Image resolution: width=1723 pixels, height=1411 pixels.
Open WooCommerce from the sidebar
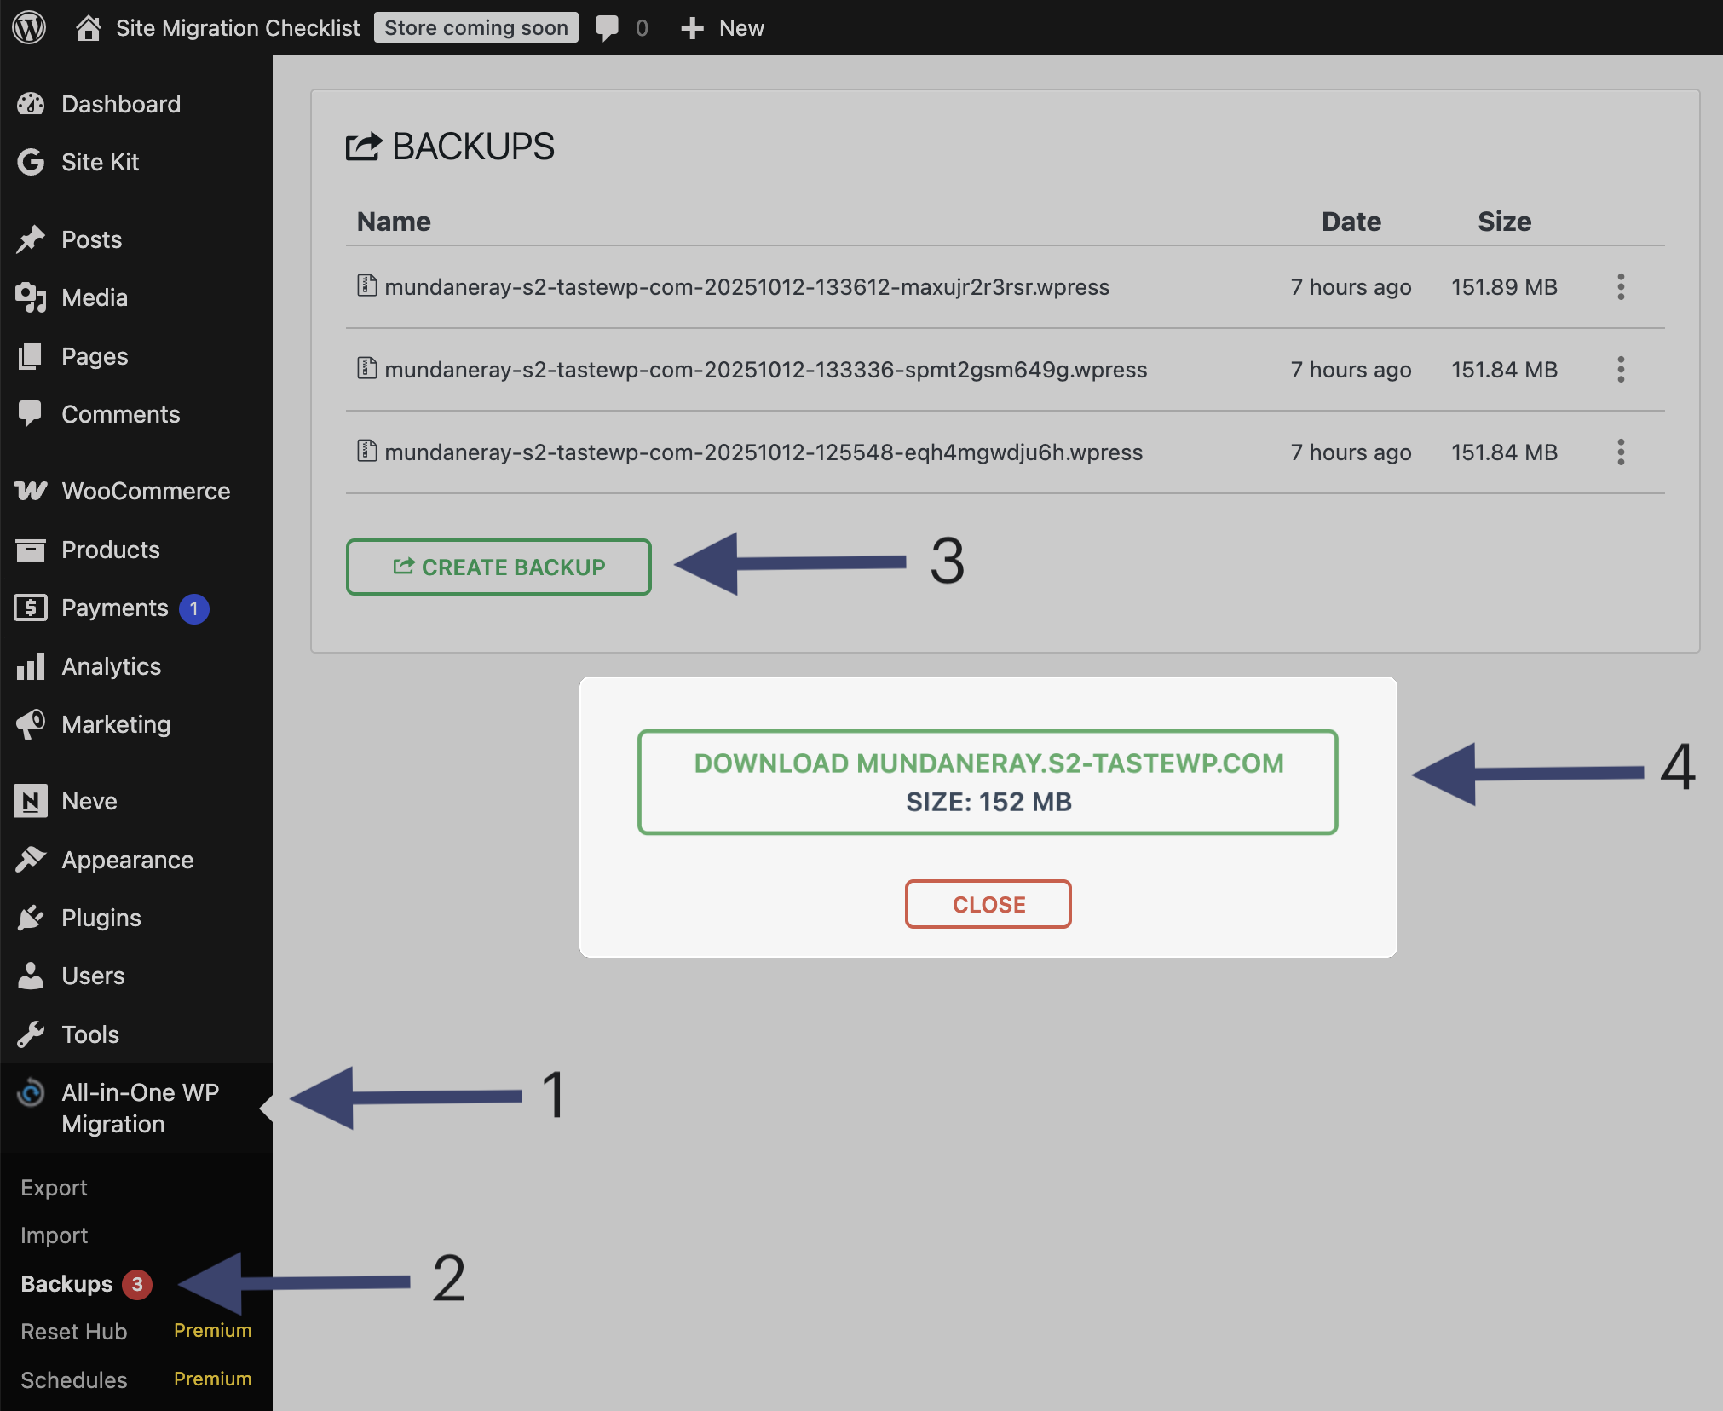tap(145, 492)
